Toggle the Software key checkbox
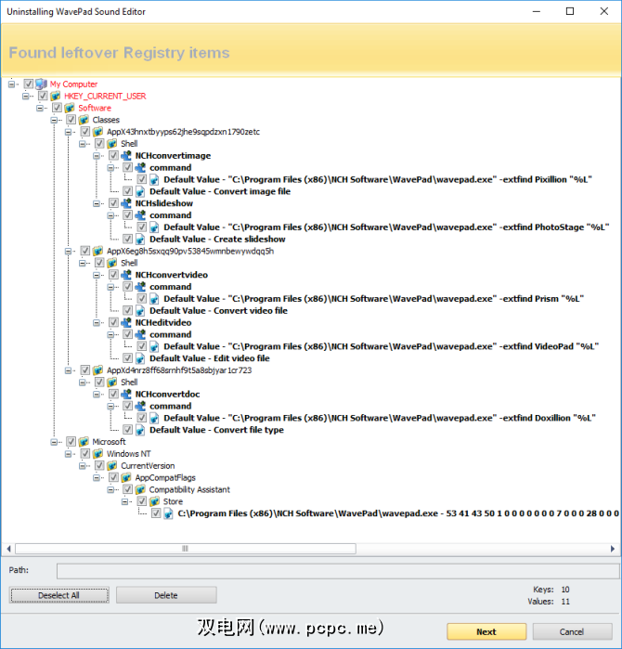 57,108
